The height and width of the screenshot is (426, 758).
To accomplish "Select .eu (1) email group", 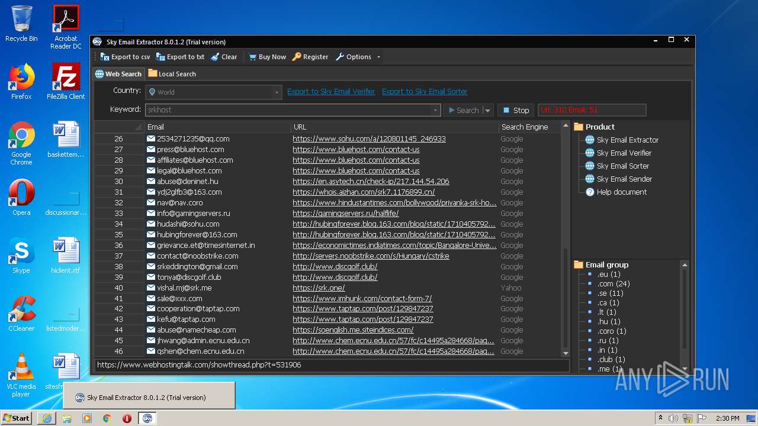I will point(608,275).
